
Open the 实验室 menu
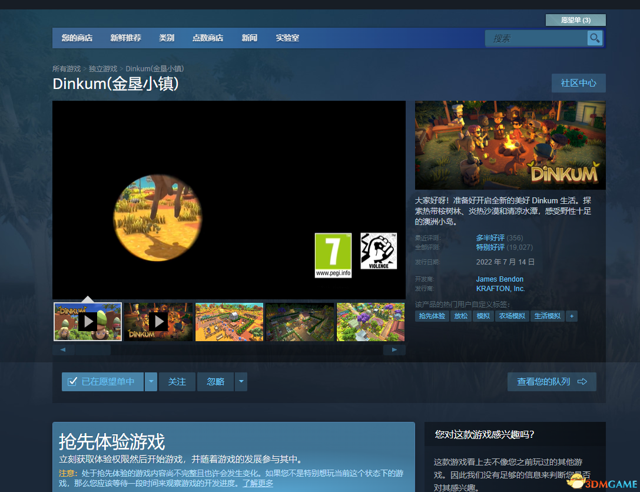click(287, 38)
